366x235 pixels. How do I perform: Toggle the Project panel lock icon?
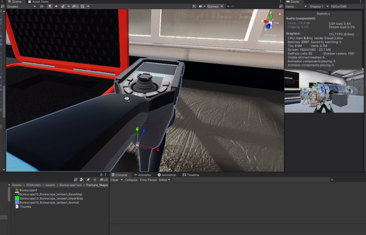pyautogui.click(x=101, y=175)
